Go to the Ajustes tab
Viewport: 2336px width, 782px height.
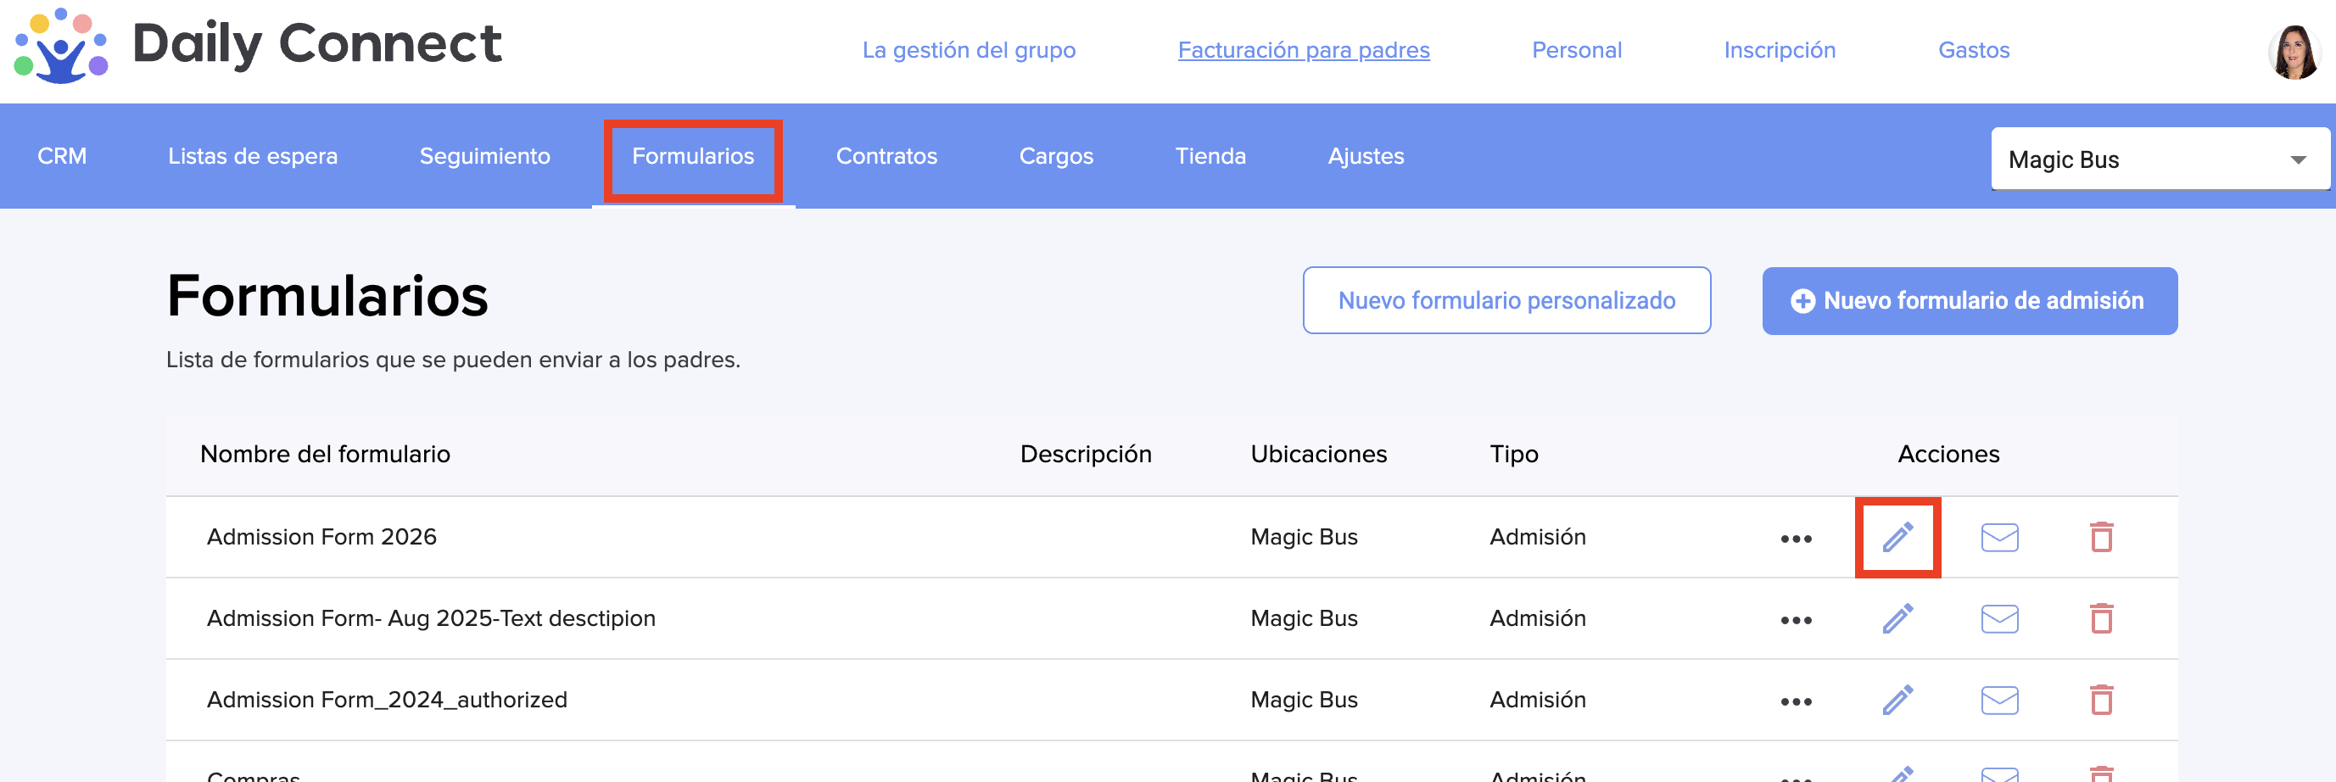[x=1366, y=156]
